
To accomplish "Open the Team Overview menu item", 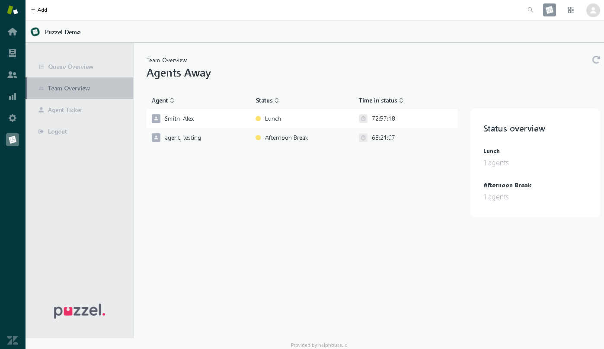I will coord(69,88).
